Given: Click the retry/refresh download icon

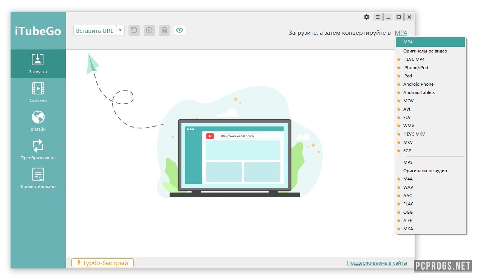Looking at the screenshot, I should [134, 30].
